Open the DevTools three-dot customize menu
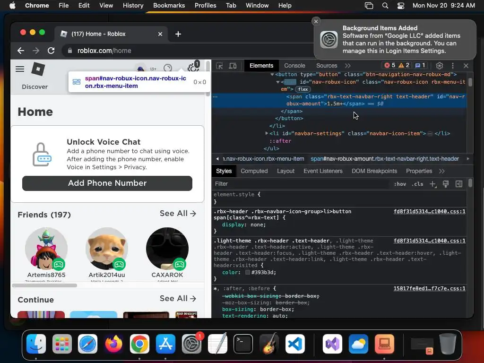This screenshot has height=363, width=484. 452,66
